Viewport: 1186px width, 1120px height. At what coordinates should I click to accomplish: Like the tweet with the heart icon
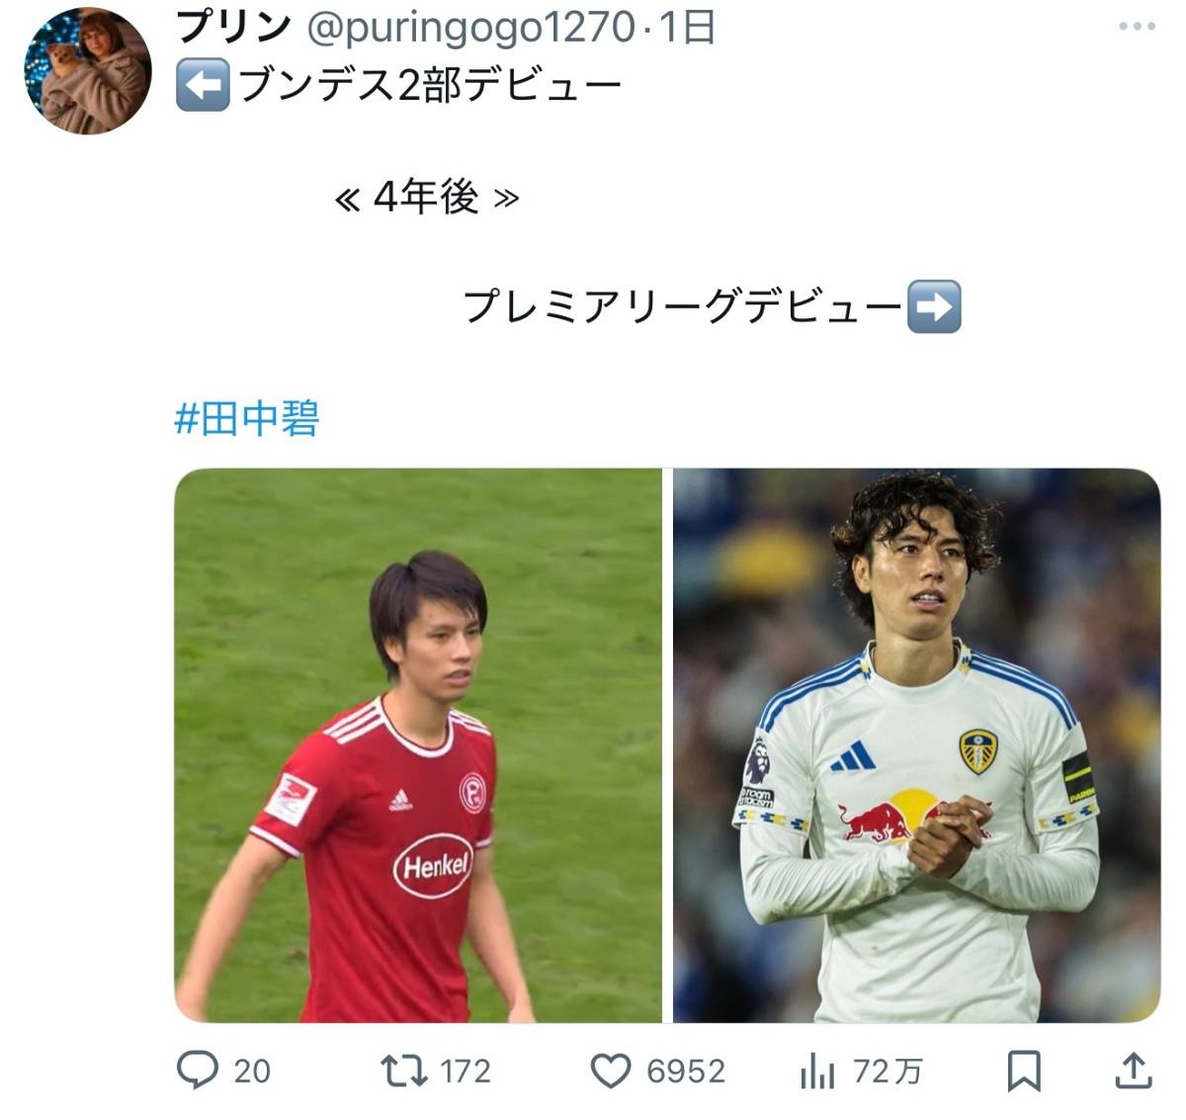pyautogui.click(x=611, y=1071)
